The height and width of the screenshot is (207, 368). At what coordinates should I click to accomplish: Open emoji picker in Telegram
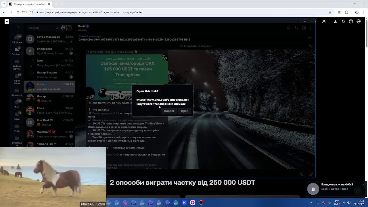tap(302, 174)
